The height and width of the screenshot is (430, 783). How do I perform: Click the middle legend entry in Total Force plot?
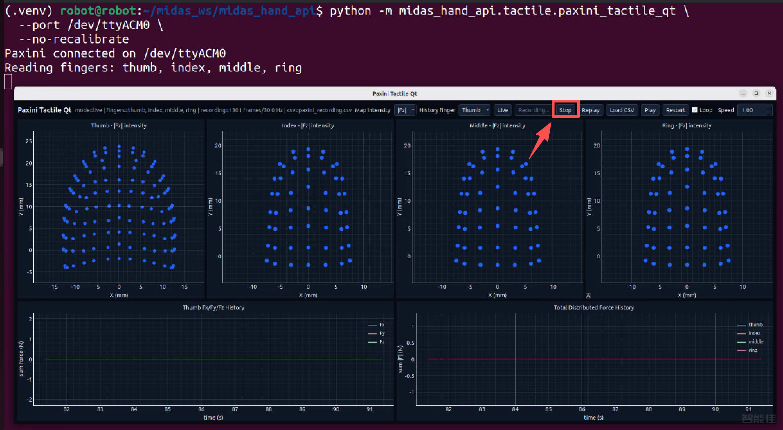750,342
